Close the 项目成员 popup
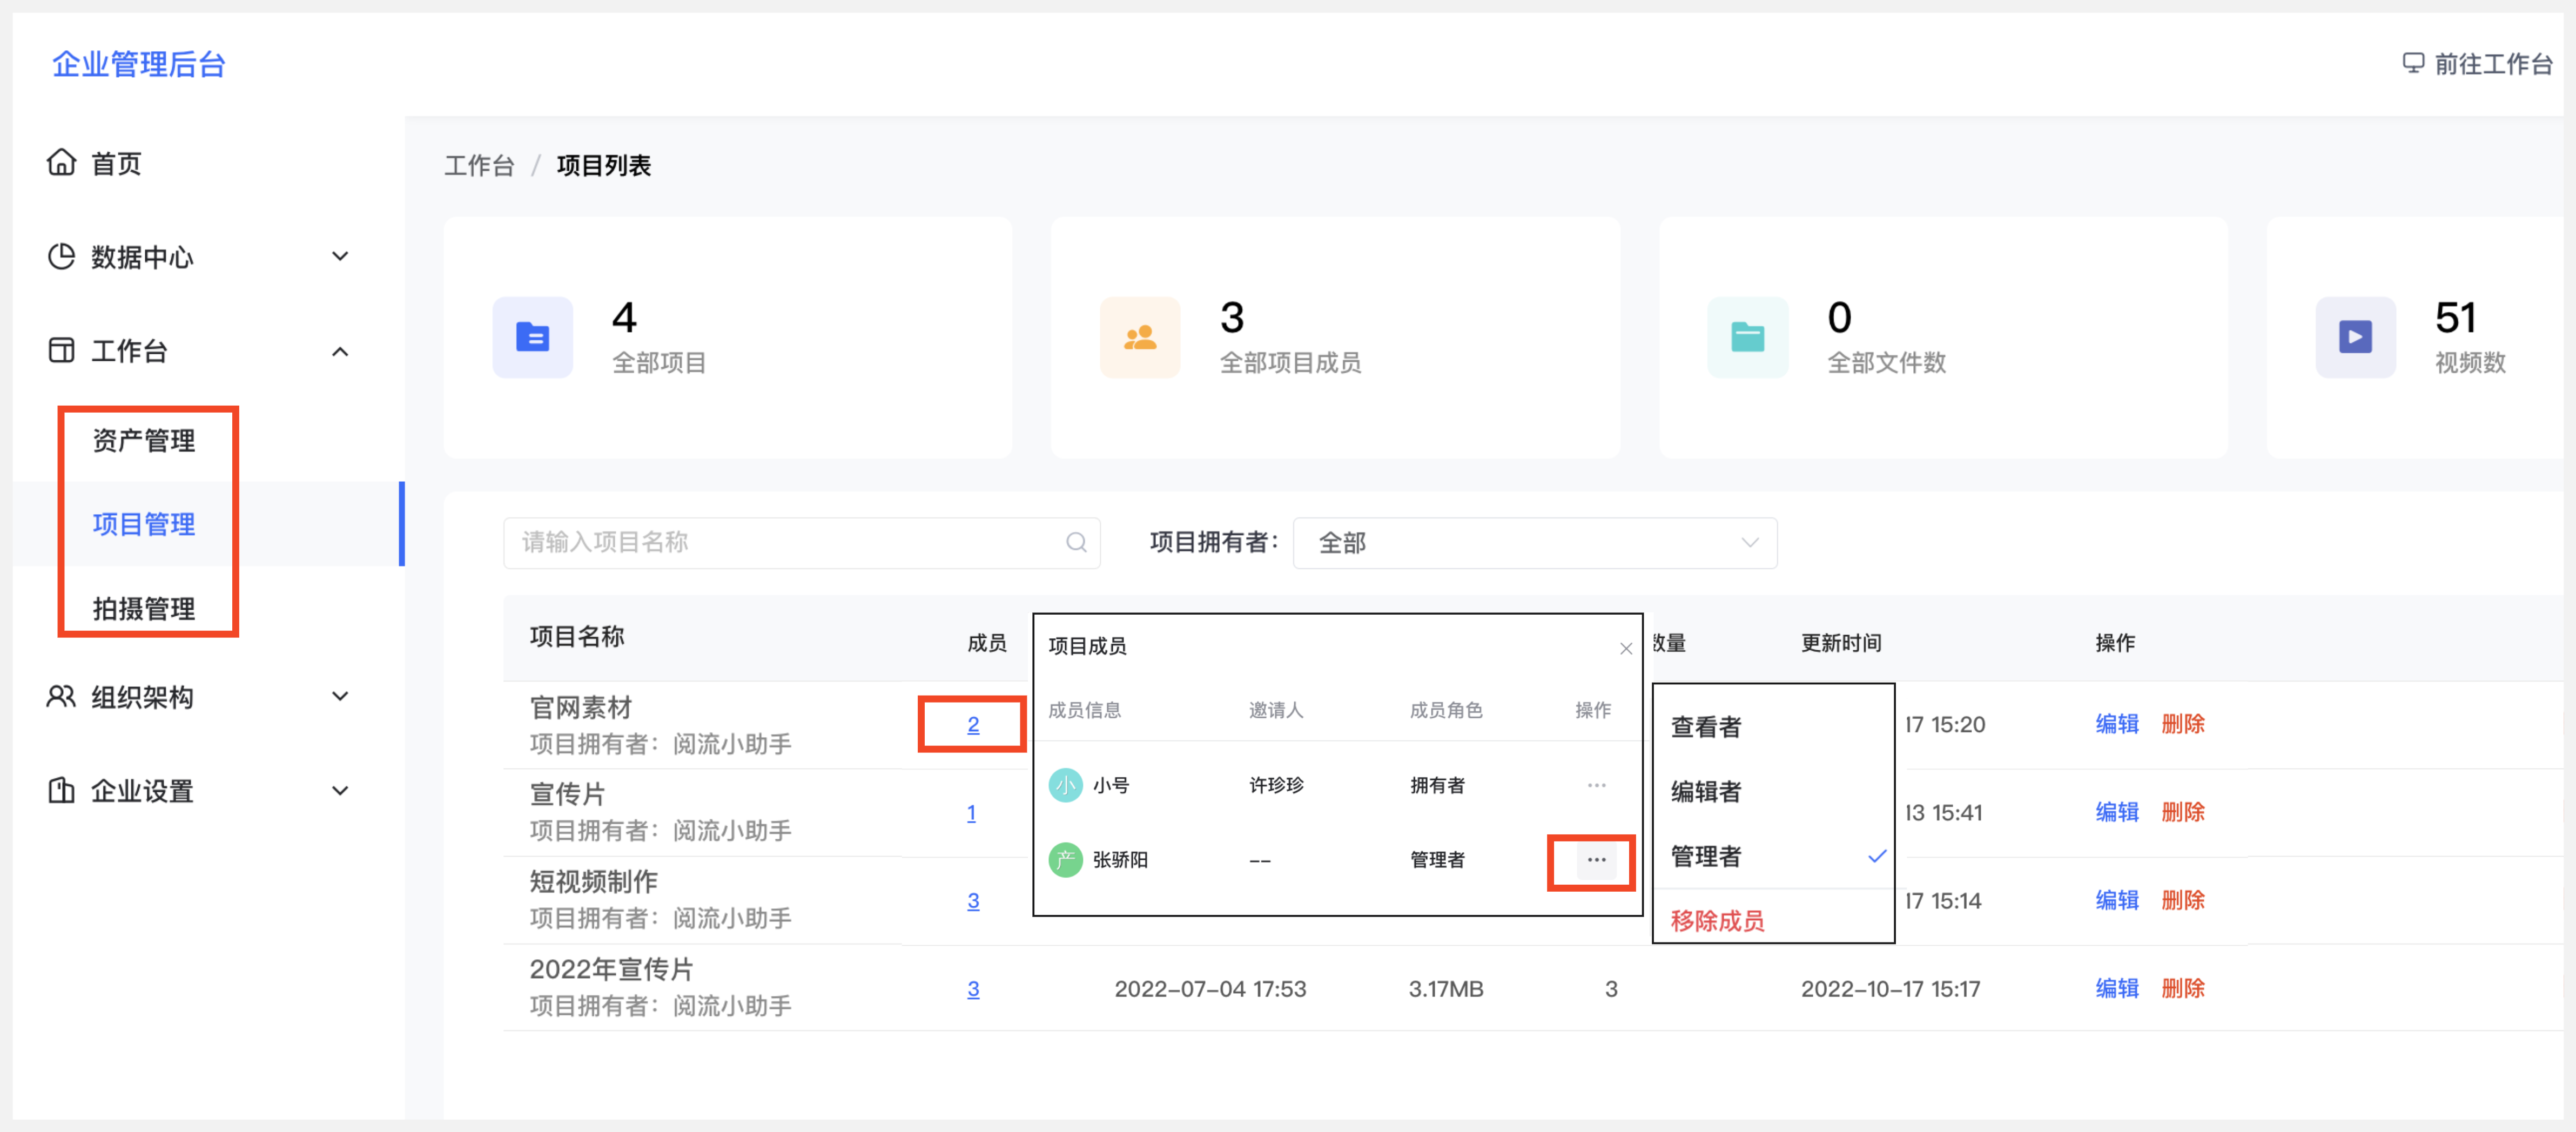This screenshot has height=1132, width=2576. pyautogui.click(x=1626, y=648)
